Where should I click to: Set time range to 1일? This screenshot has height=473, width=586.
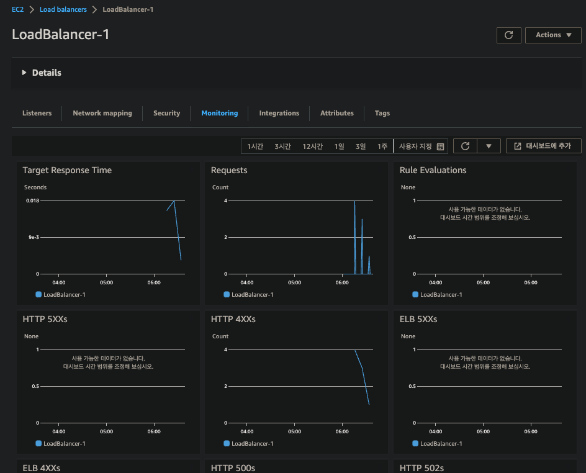(x=339, y=146)
